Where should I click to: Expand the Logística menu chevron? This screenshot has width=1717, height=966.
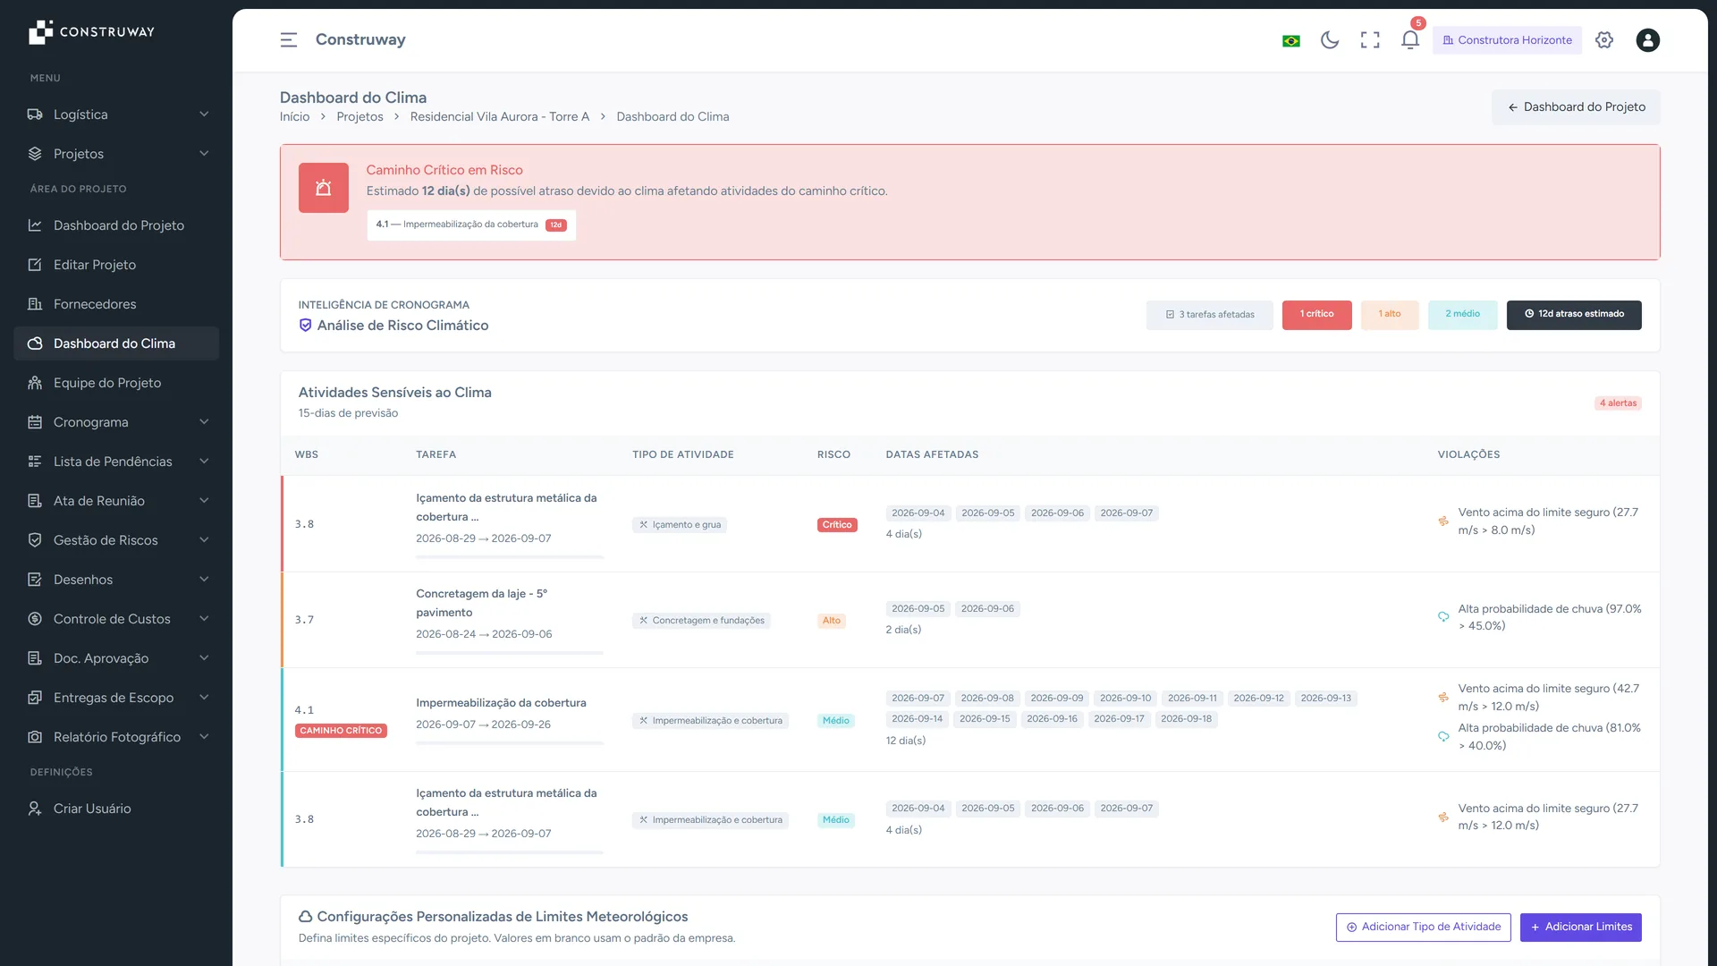(x=204, y=114)
